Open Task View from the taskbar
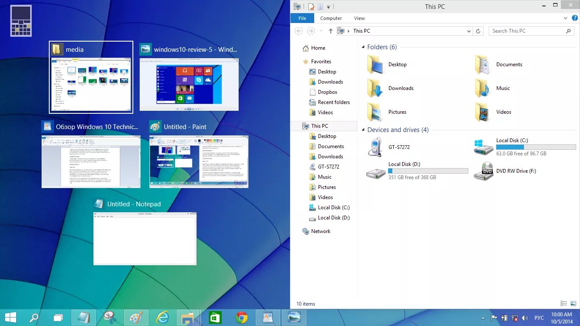The height and width of the screenshot is (326, 580). point(58,318)
